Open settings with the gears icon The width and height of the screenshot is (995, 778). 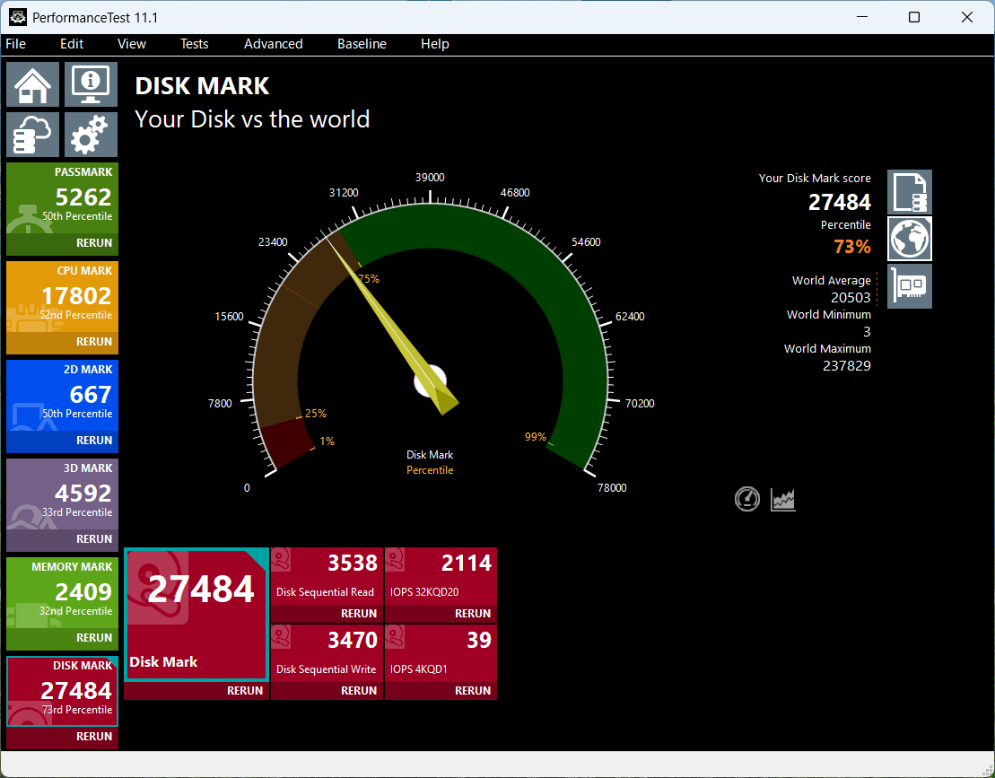point(91,135)
